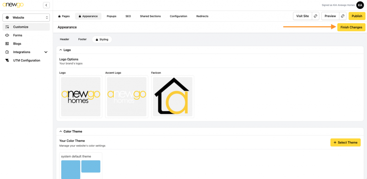Click the Finish Changes button
Screen dimensions: 367x179
[x=351, y=27]
